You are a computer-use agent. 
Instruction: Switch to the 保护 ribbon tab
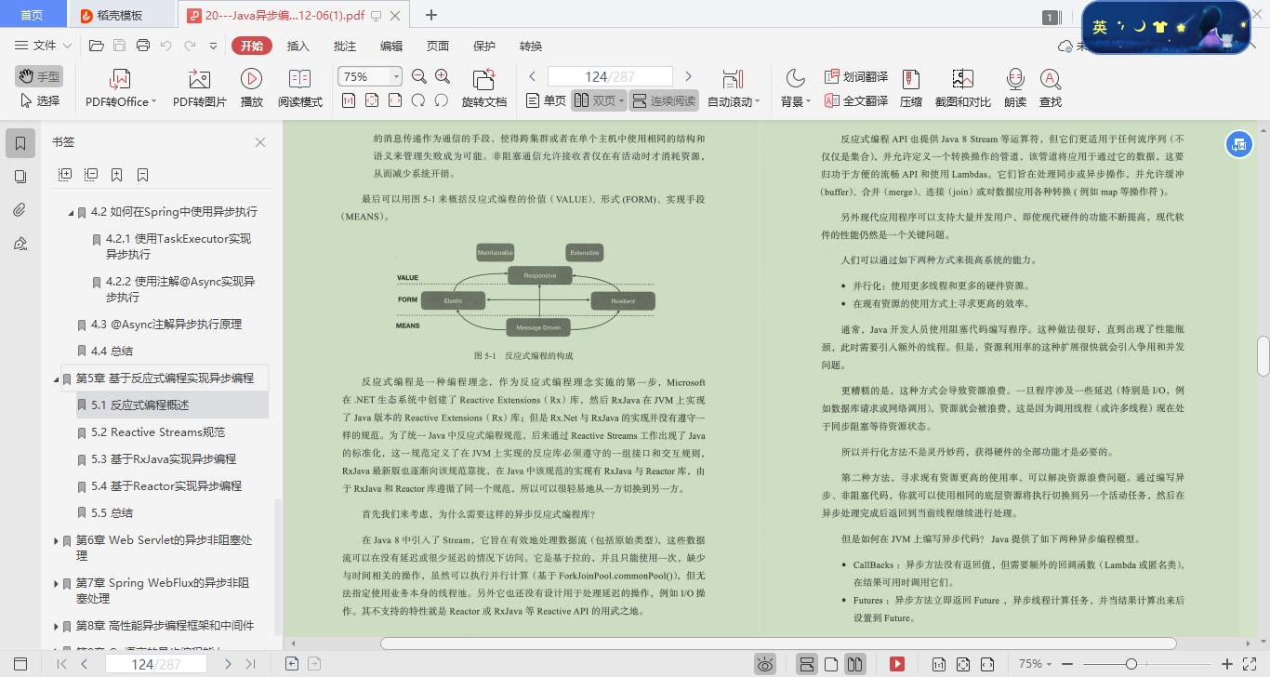click(483, 46)
